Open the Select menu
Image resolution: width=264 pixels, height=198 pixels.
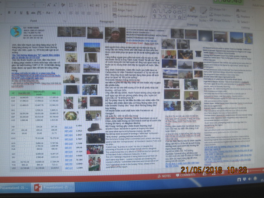point(243,22)
